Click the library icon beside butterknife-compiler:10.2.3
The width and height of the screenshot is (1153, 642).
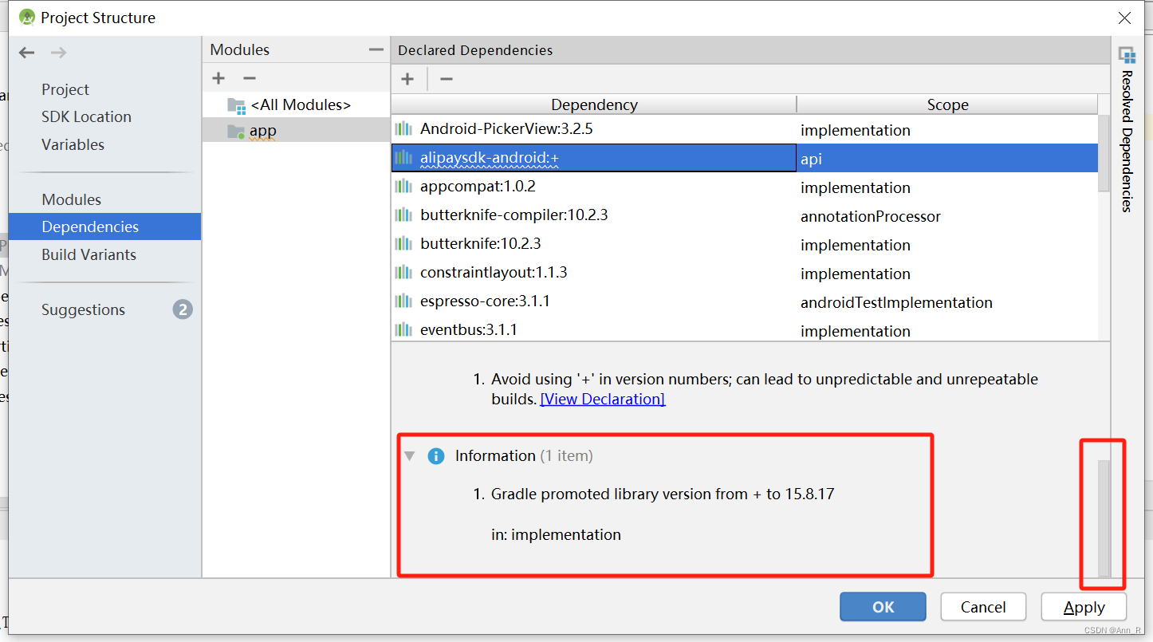(x=403, y=215)
